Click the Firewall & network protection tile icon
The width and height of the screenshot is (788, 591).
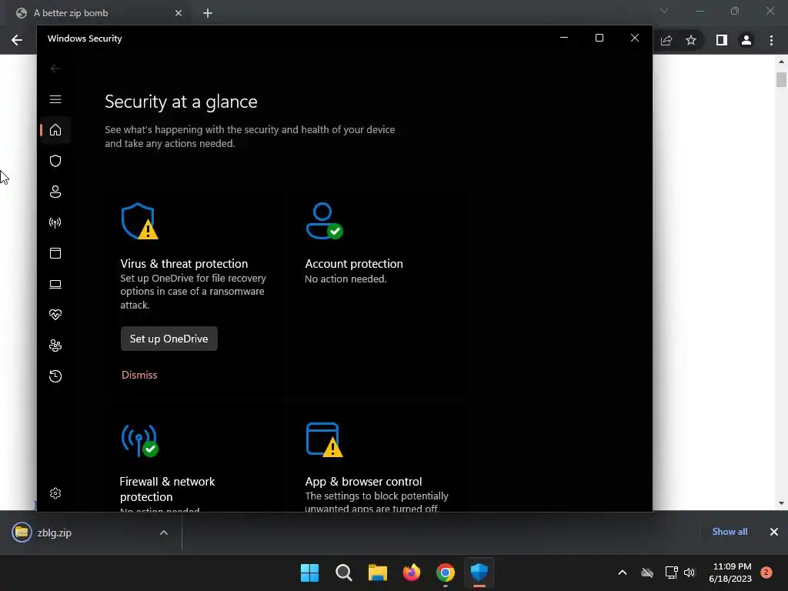click(140, 441)
